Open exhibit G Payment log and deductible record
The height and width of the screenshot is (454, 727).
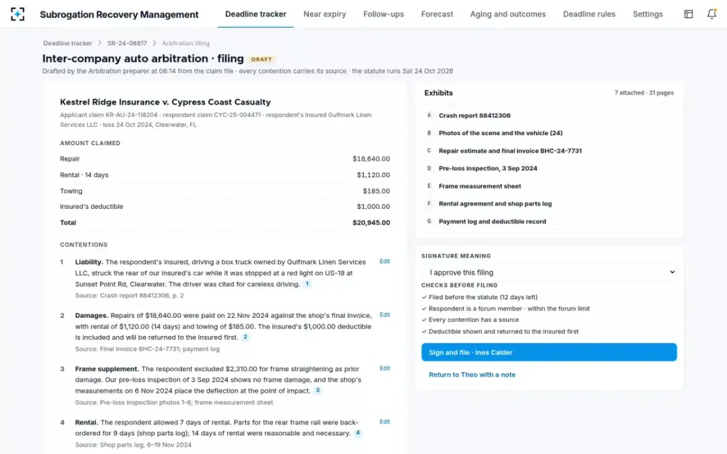(x=549, y=222)
